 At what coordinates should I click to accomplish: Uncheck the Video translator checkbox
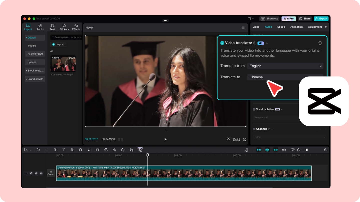click(222, 43)
